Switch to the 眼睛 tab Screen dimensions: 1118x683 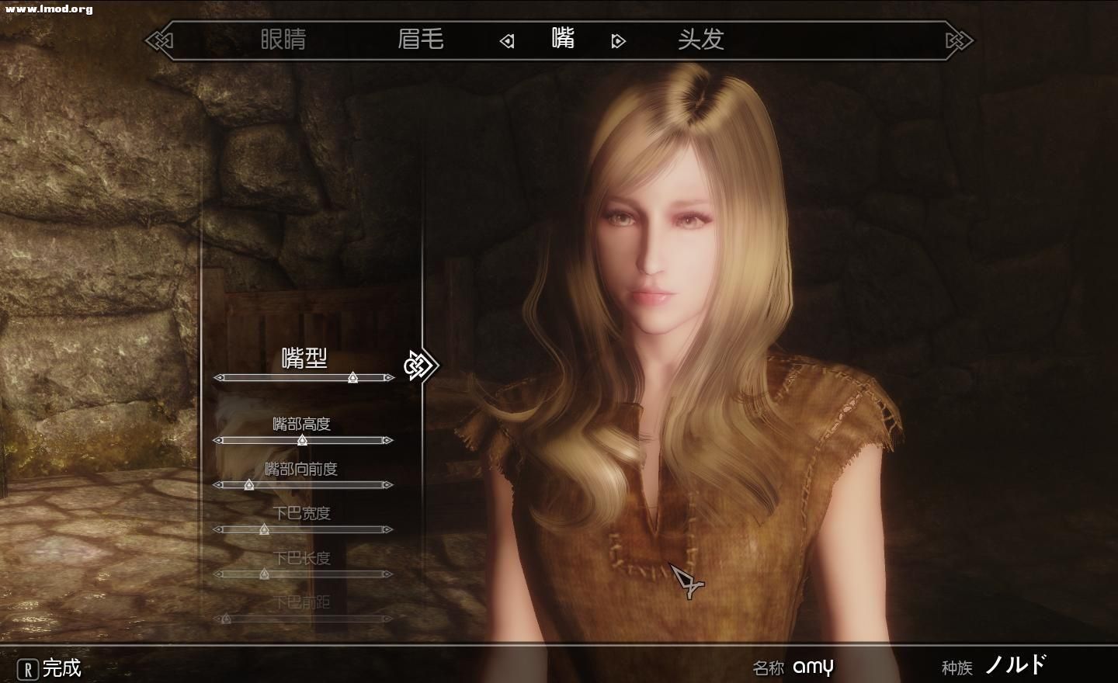(283, 39)
